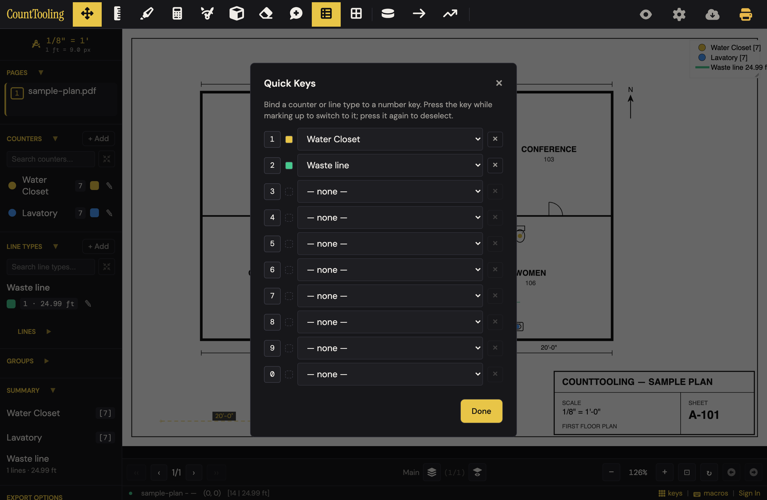
Task: Open keys link in status bar
Action: click(x=670, y=493)
